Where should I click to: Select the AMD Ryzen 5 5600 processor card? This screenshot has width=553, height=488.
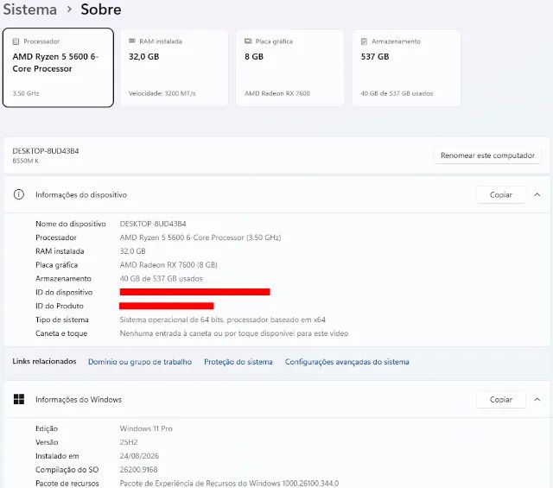(x=58, y=67)
